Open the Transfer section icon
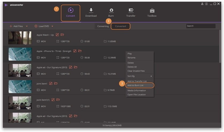Screen dimensions: 224x132 tap(131, 10)
